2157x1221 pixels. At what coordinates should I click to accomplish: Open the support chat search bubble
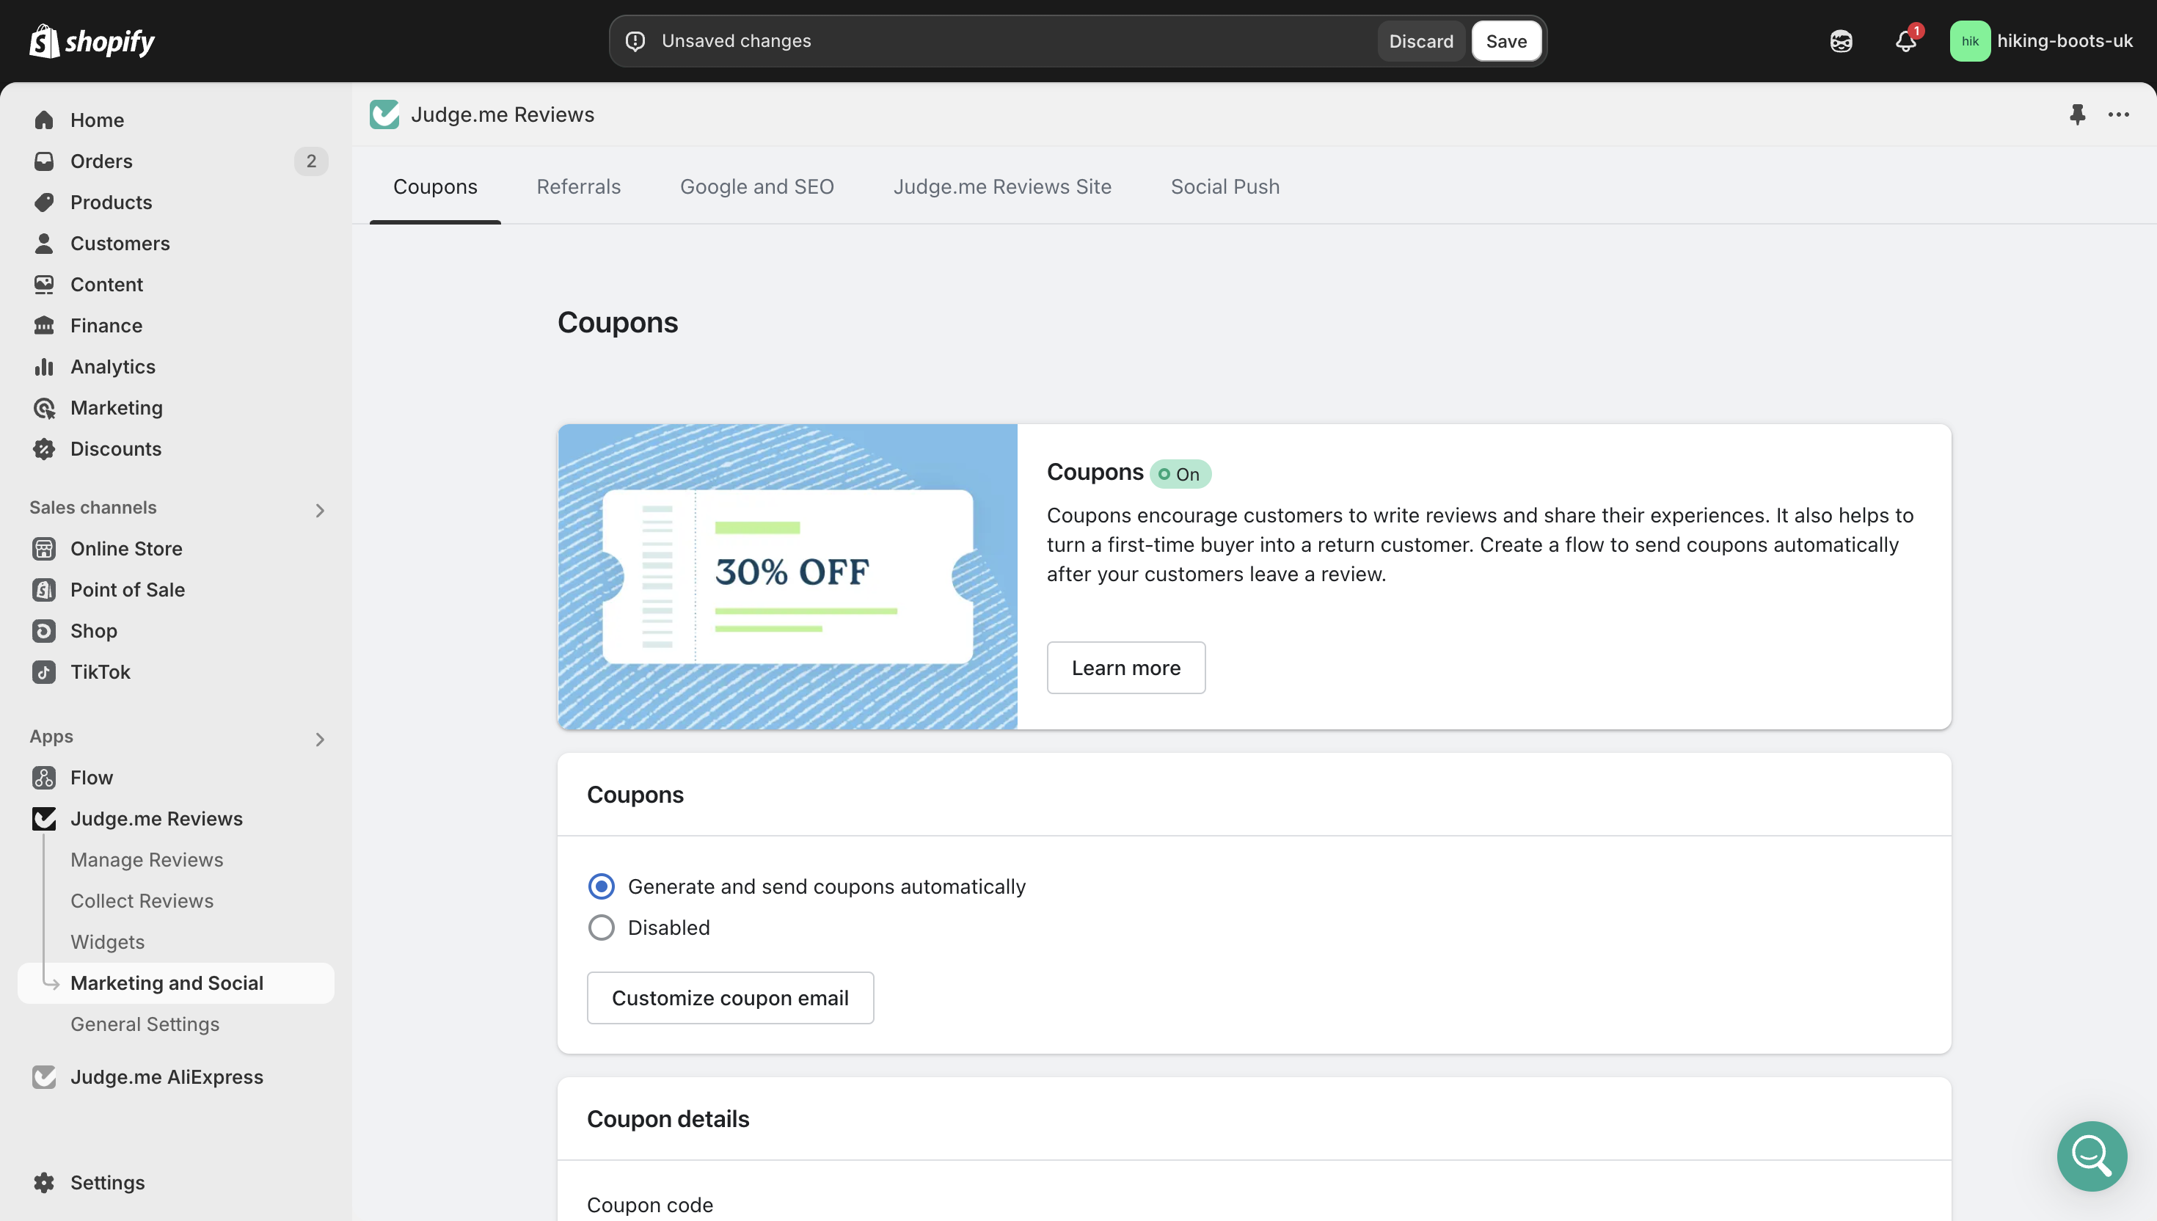[x=2091, y=1156]
